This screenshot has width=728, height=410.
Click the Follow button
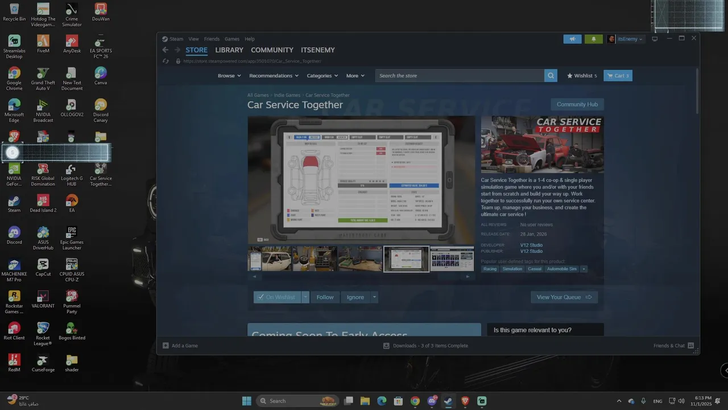point(325,297)
